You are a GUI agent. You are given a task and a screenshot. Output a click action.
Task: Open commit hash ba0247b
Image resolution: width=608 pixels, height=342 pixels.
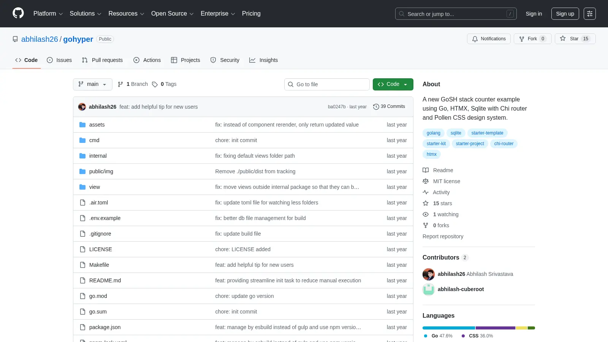337,107
